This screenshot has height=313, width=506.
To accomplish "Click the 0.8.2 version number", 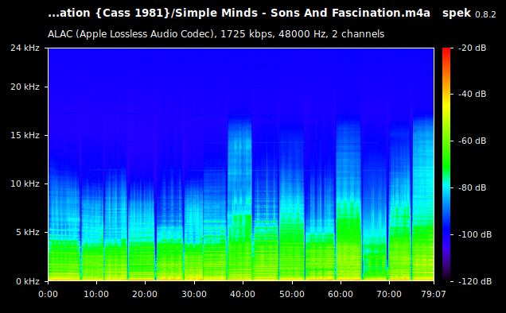I will pyautogui.click(x=485, y=14).
